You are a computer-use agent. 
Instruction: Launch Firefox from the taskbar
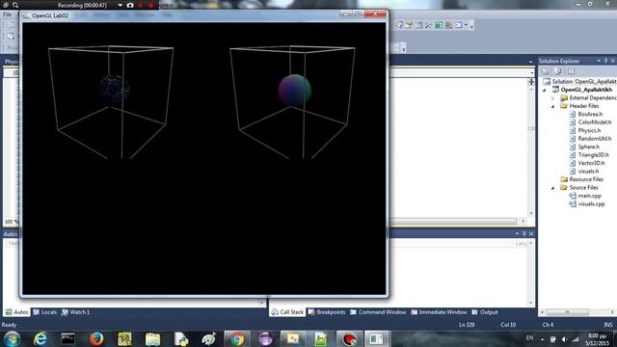click(95, 338)
